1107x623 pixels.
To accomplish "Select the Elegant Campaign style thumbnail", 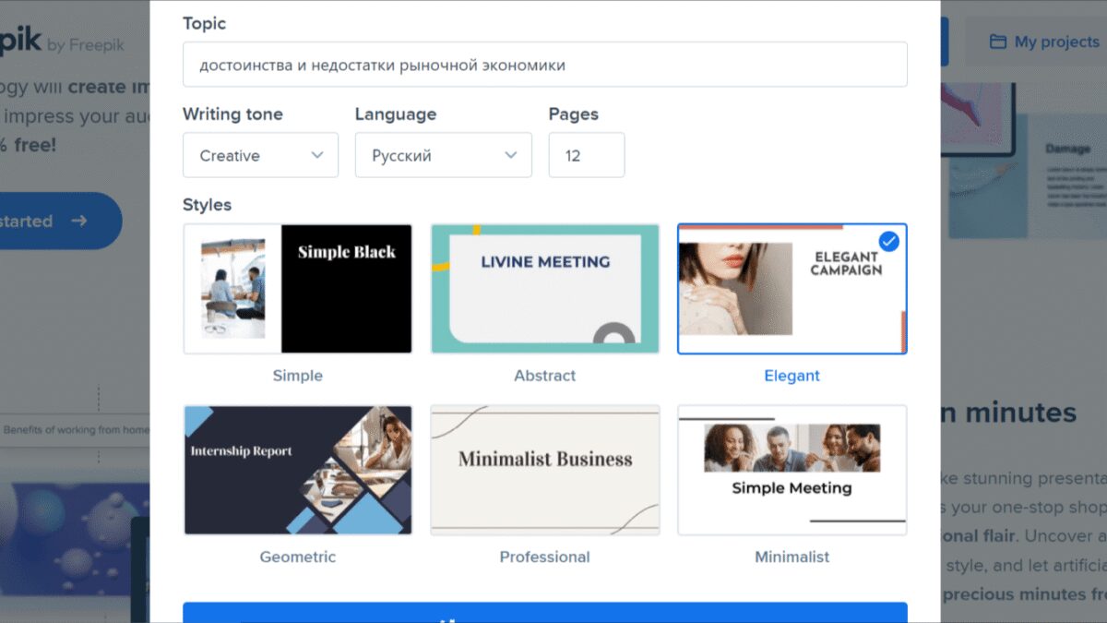I will pyautogui.click(x=792, y=289).
